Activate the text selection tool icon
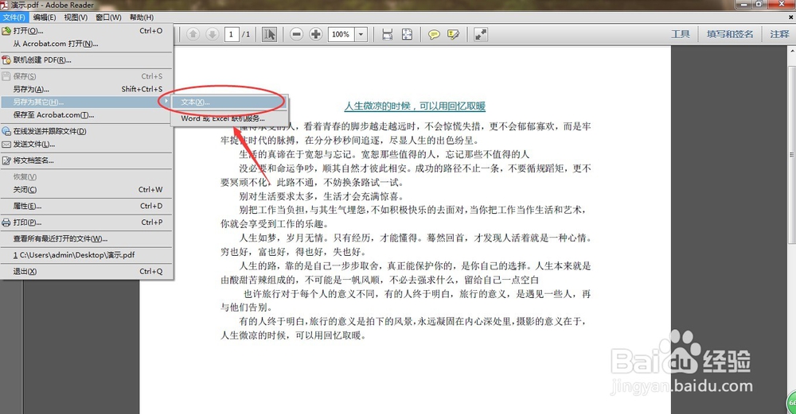796x414 pixels. click(x=270, y=34)
